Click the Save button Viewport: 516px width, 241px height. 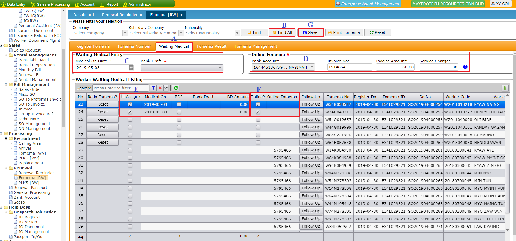click(x=311, y=32)
